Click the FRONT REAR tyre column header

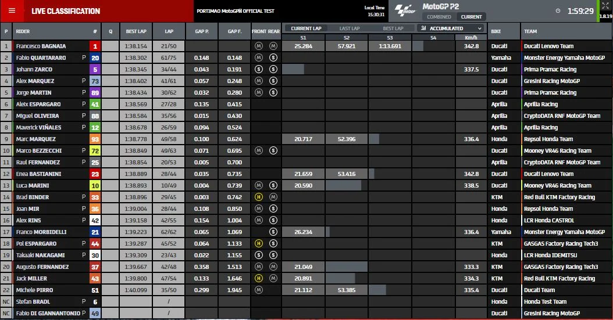tap(266, 31)
